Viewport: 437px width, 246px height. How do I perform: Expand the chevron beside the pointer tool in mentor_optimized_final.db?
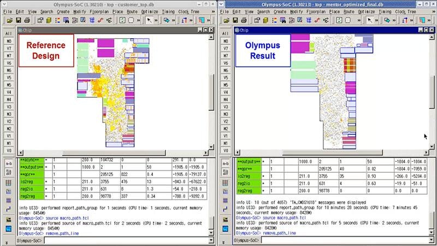click(376, 20)
